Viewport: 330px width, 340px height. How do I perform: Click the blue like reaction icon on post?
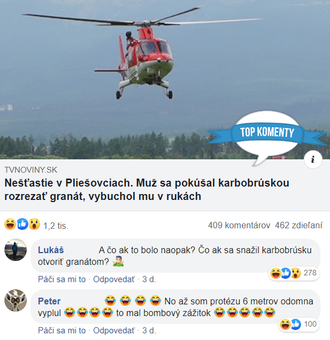[22, 224]
